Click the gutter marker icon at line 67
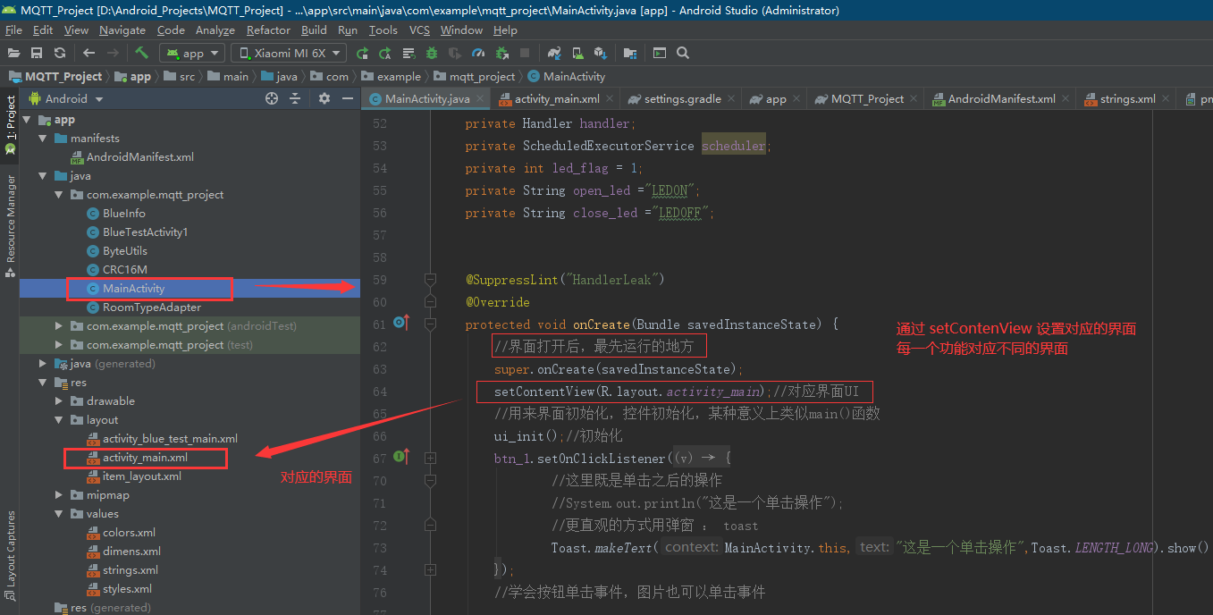The width and height of the screenshot is (1213, 615). coord(401,457)
